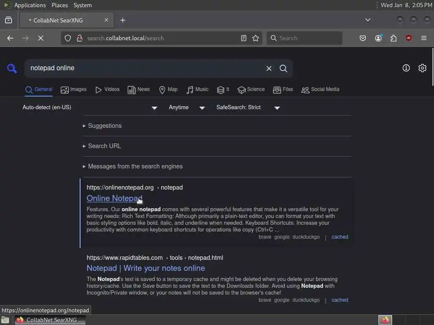The width and height of the screenshot is (434, 325).
Task: Open Auto-detect language dropdown
Action: tap(90, 107)
